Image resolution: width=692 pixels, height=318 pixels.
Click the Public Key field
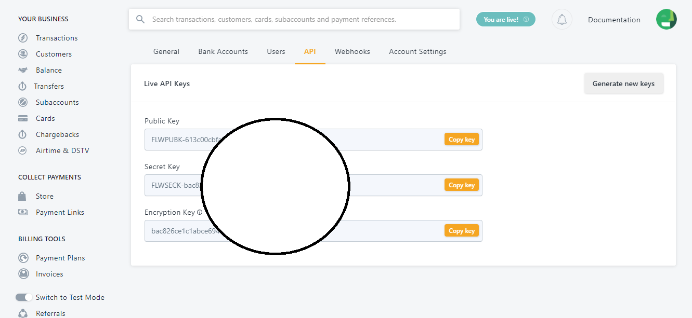coord(314,140)
